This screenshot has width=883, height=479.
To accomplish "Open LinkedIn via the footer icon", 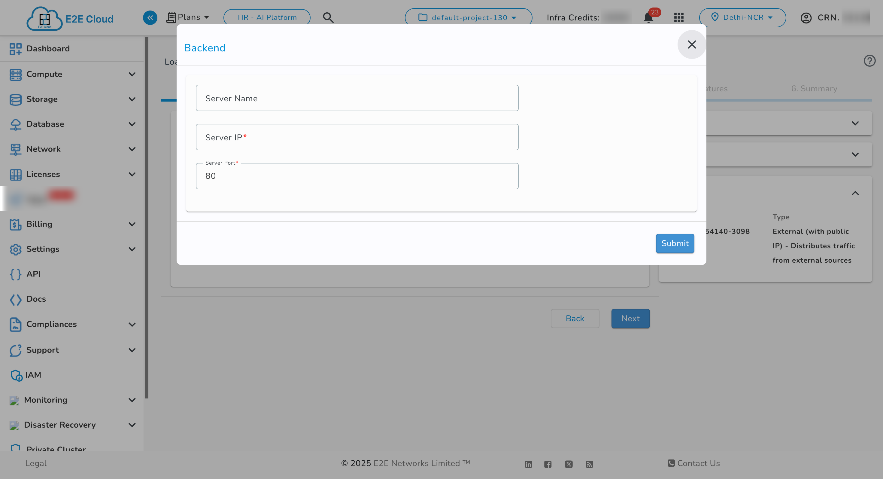I will pyautogui.click(x=528, y=464).
